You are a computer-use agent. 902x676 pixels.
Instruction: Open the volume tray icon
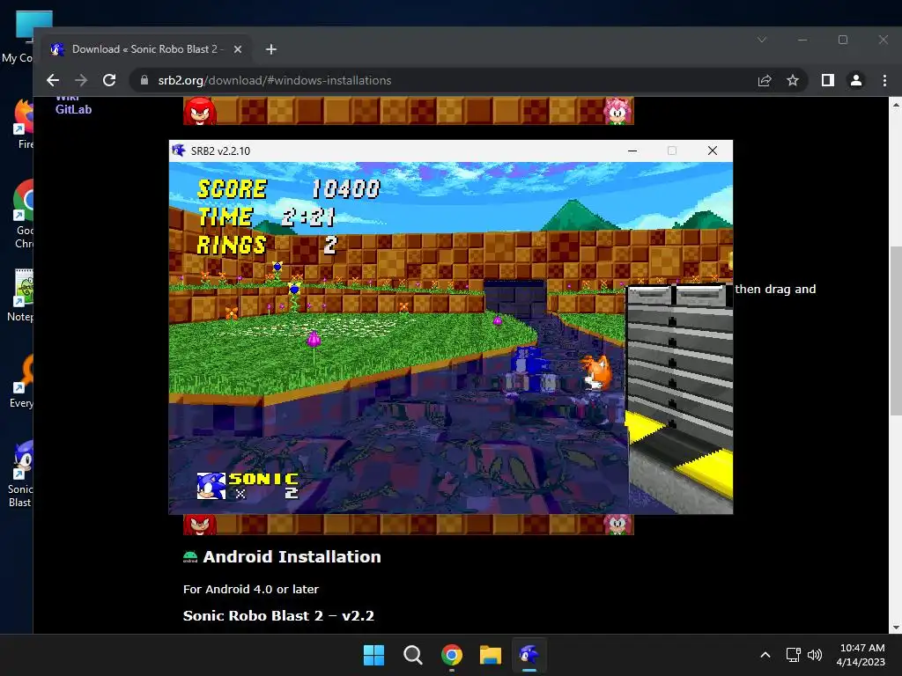click(815, 655)
